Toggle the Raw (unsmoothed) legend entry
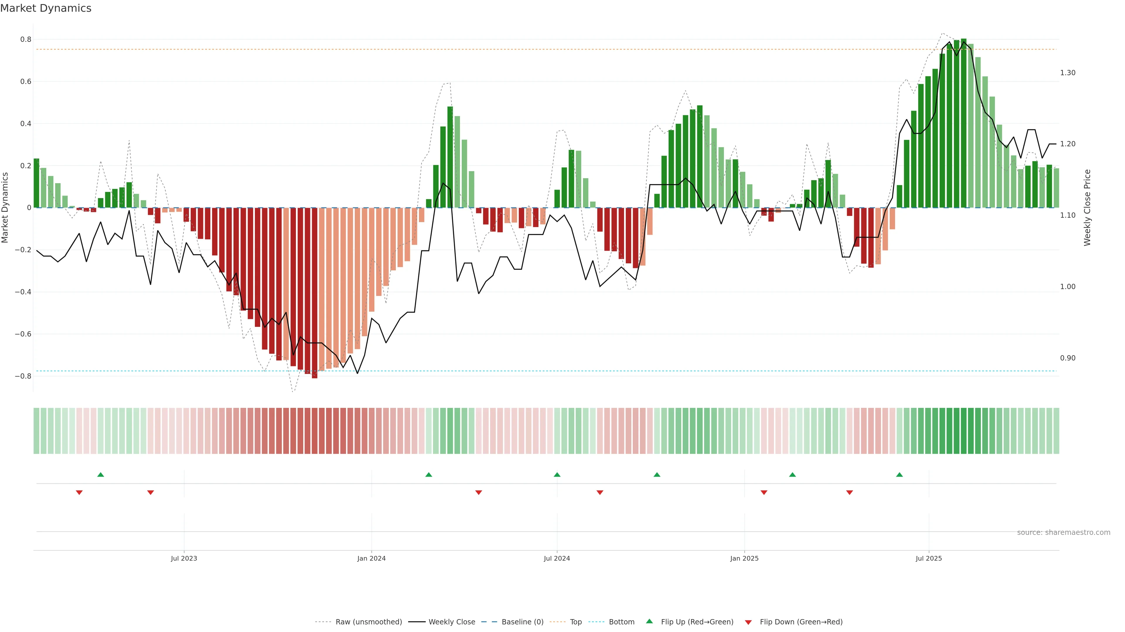 coord(369,622)
